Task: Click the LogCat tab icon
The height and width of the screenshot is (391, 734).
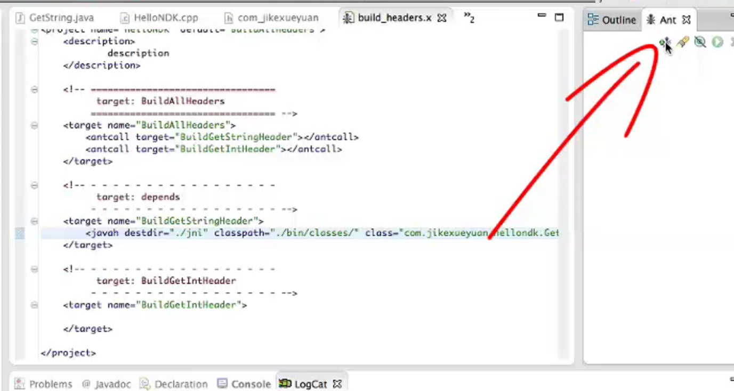Action: point(286,384)
